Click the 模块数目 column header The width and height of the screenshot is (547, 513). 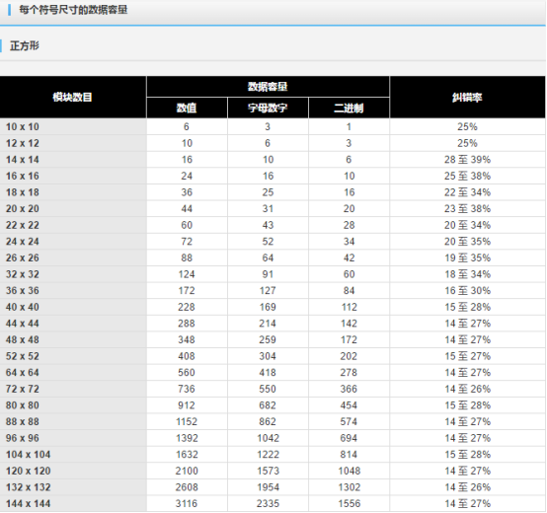pos(72,97)
